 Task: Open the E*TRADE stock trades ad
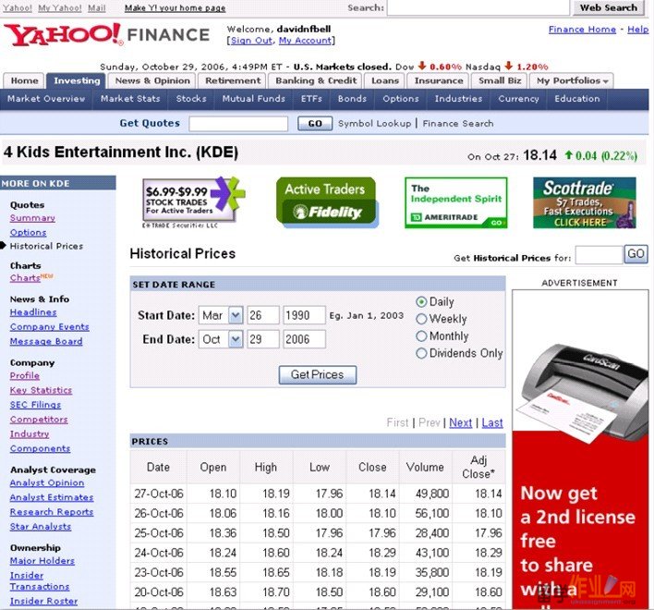(x=194, y=202)
